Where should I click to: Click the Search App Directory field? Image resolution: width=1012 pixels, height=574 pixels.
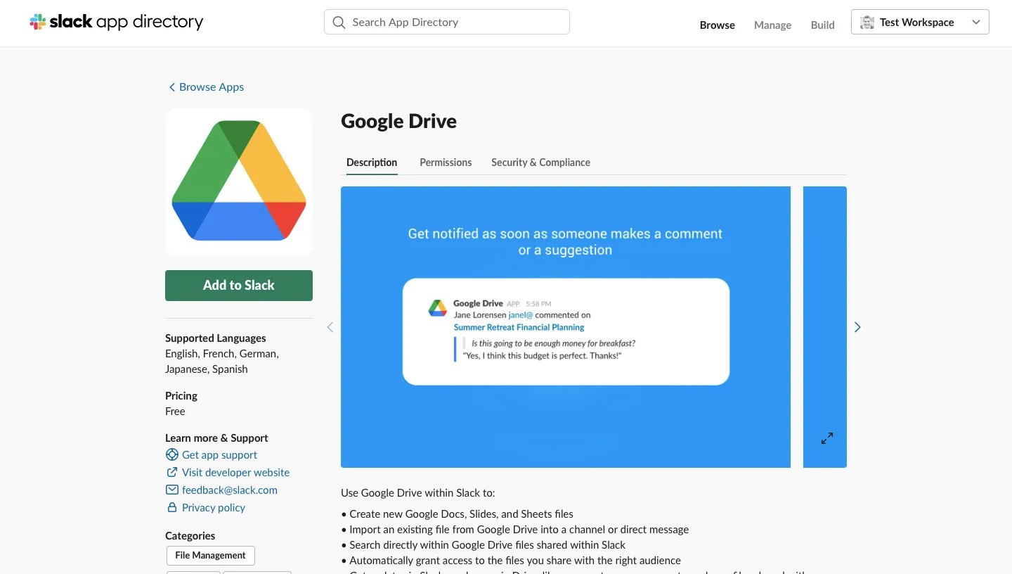pyautogui.click(x=436, y=22)
